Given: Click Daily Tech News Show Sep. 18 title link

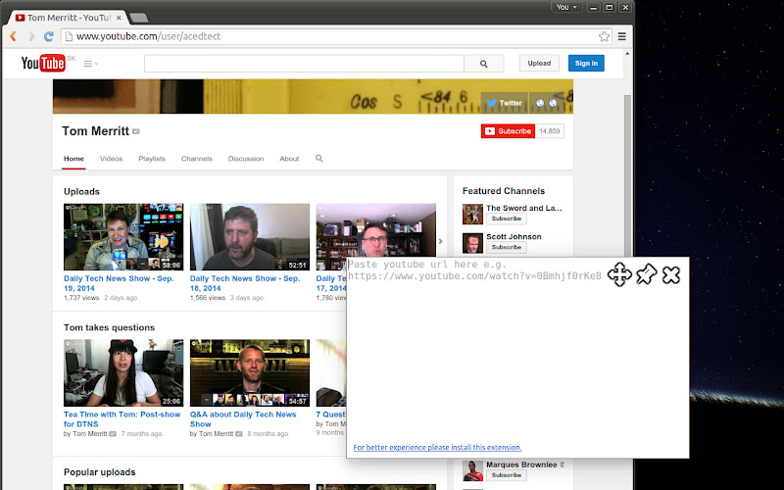Looking at the screenshot, I should (x=244, y=283).
